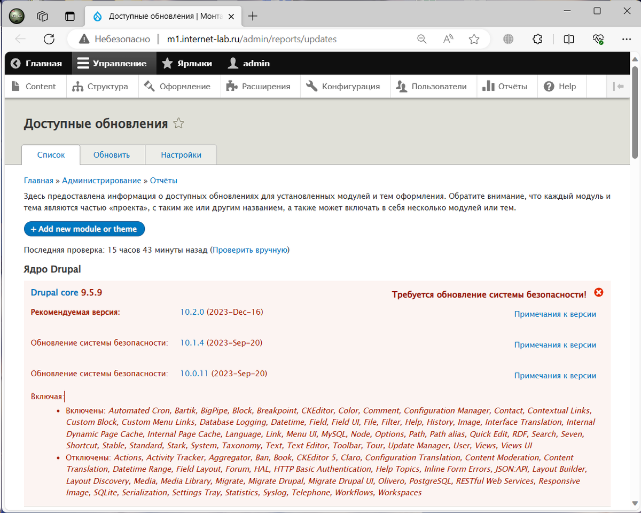Viewport: 641px width, 513px height.
Task: Open the Drupal core project link
Action: (54, 292)
